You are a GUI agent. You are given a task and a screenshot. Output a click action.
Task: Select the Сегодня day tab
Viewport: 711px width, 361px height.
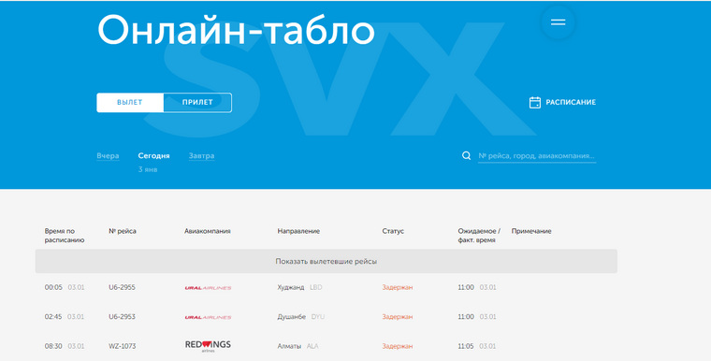(x=153, y=156)
